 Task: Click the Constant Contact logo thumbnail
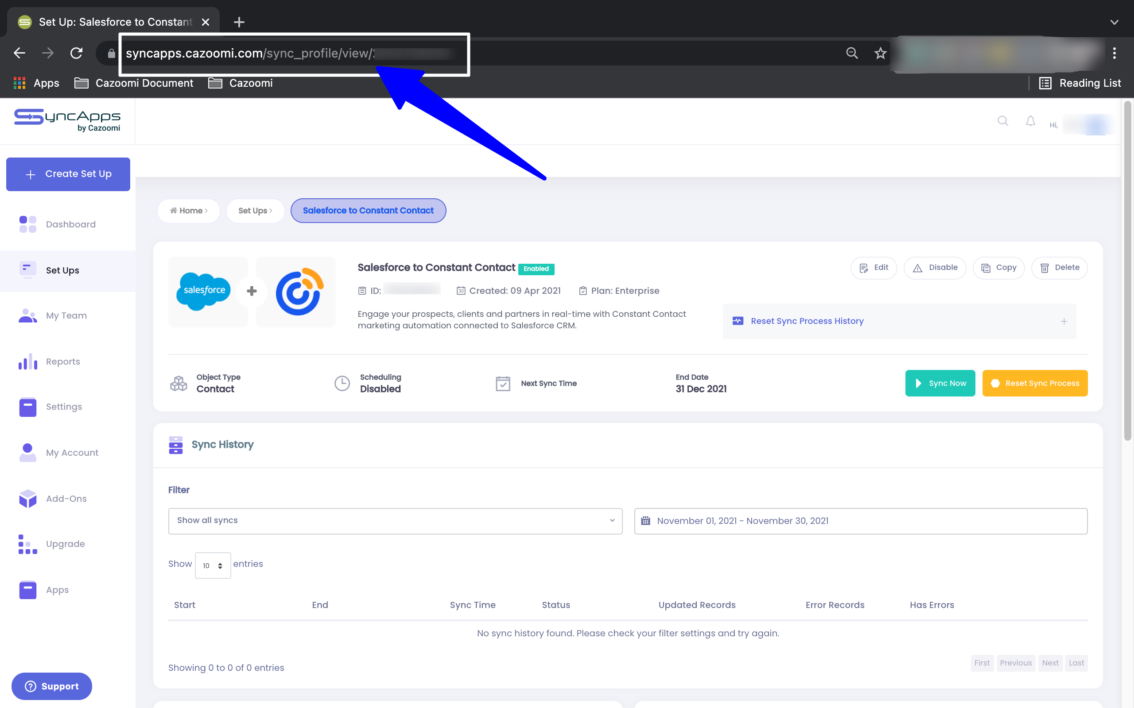point(296,292)
